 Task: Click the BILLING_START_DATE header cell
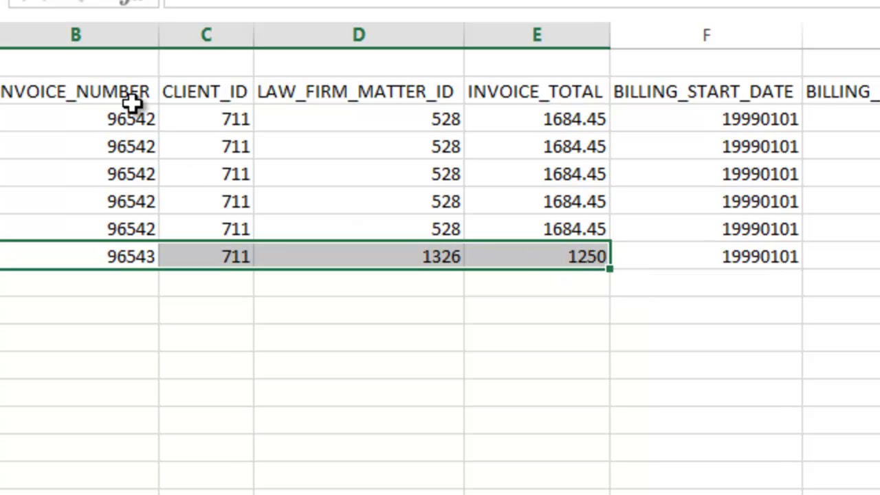(x=706, y=91)
